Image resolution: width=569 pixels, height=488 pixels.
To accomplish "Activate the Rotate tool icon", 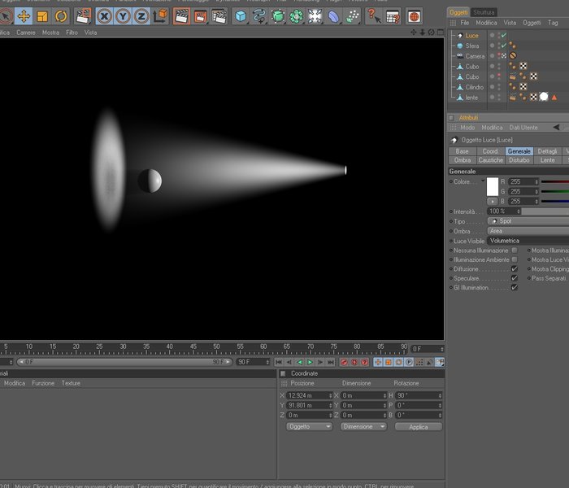I will [x=61, y=16].
